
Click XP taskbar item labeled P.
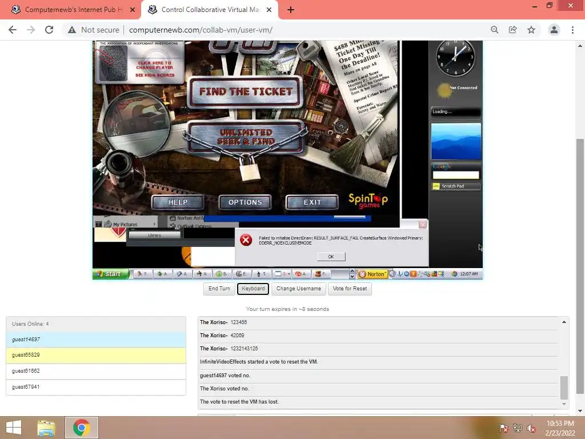[x=142, y=274]
